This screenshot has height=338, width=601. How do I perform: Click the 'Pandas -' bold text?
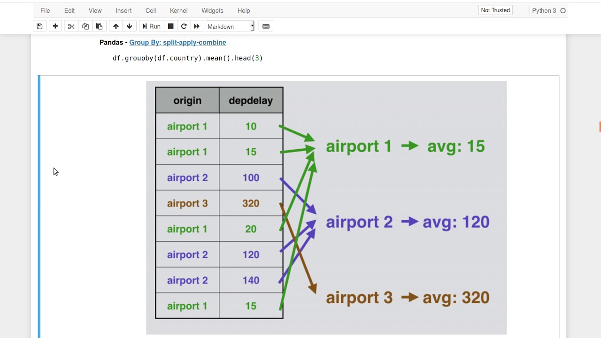114,42
